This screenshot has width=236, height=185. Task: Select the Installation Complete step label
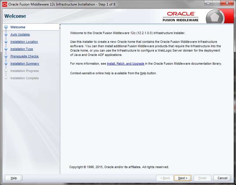tap(24, 78)
